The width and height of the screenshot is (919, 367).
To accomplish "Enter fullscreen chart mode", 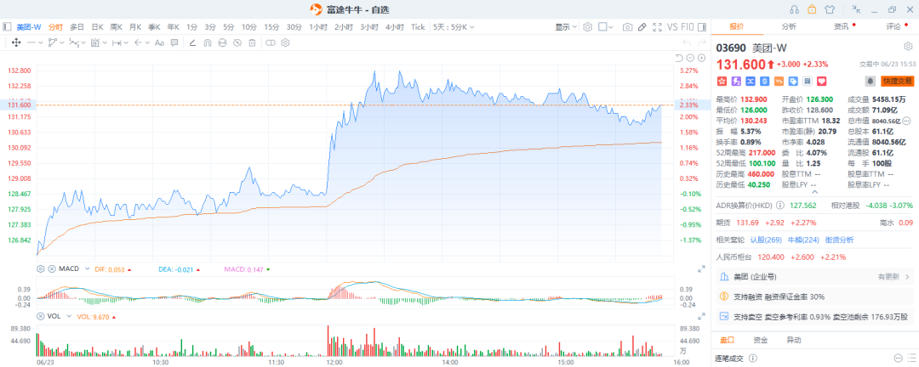I will pyautogui.click(x=657, y=27).
